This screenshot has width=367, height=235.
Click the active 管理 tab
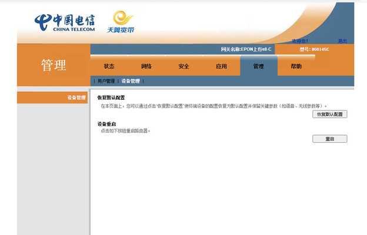pos(259,66)
